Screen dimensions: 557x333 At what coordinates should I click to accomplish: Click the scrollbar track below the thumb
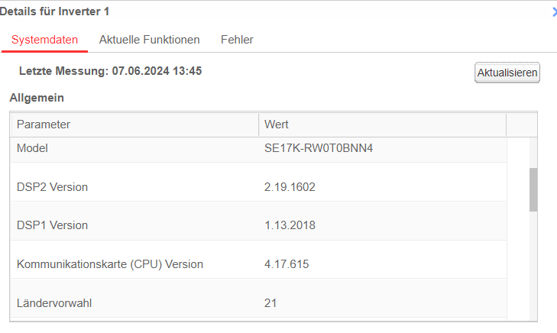pyautogui.click(x=533, y=267)
